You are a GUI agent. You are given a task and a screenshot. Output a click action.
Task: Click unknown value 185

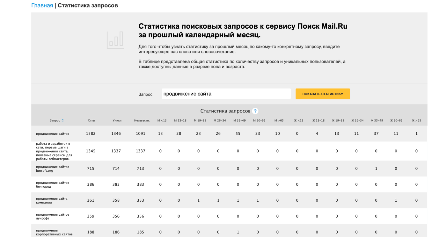pos(141,232)
